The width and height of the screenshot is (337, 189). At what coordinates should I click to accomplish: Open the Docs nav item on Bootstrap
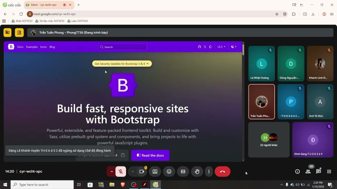pos(20,47)
